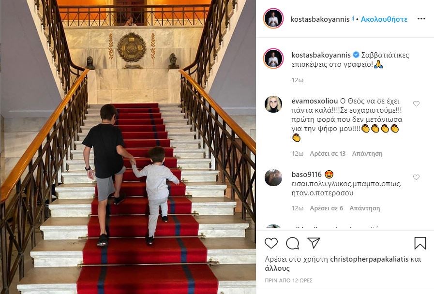This screenshot has height=294, width=434.
Task: Open the header kostasbakoyannis username link
Action: pyautogui.click(x=320, y=19)
